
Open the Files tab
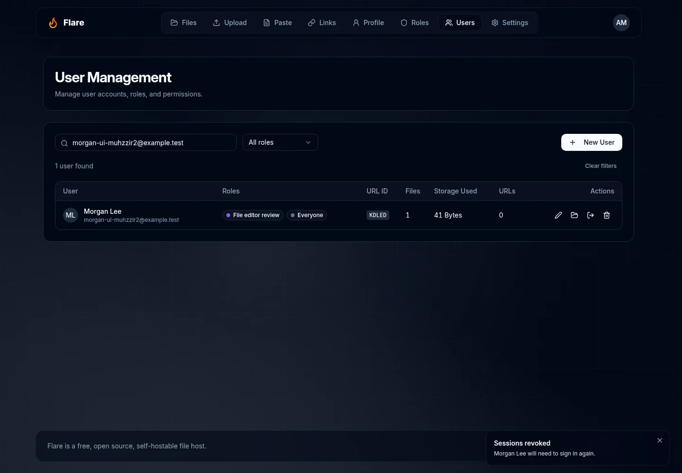[x=183, y=23]
